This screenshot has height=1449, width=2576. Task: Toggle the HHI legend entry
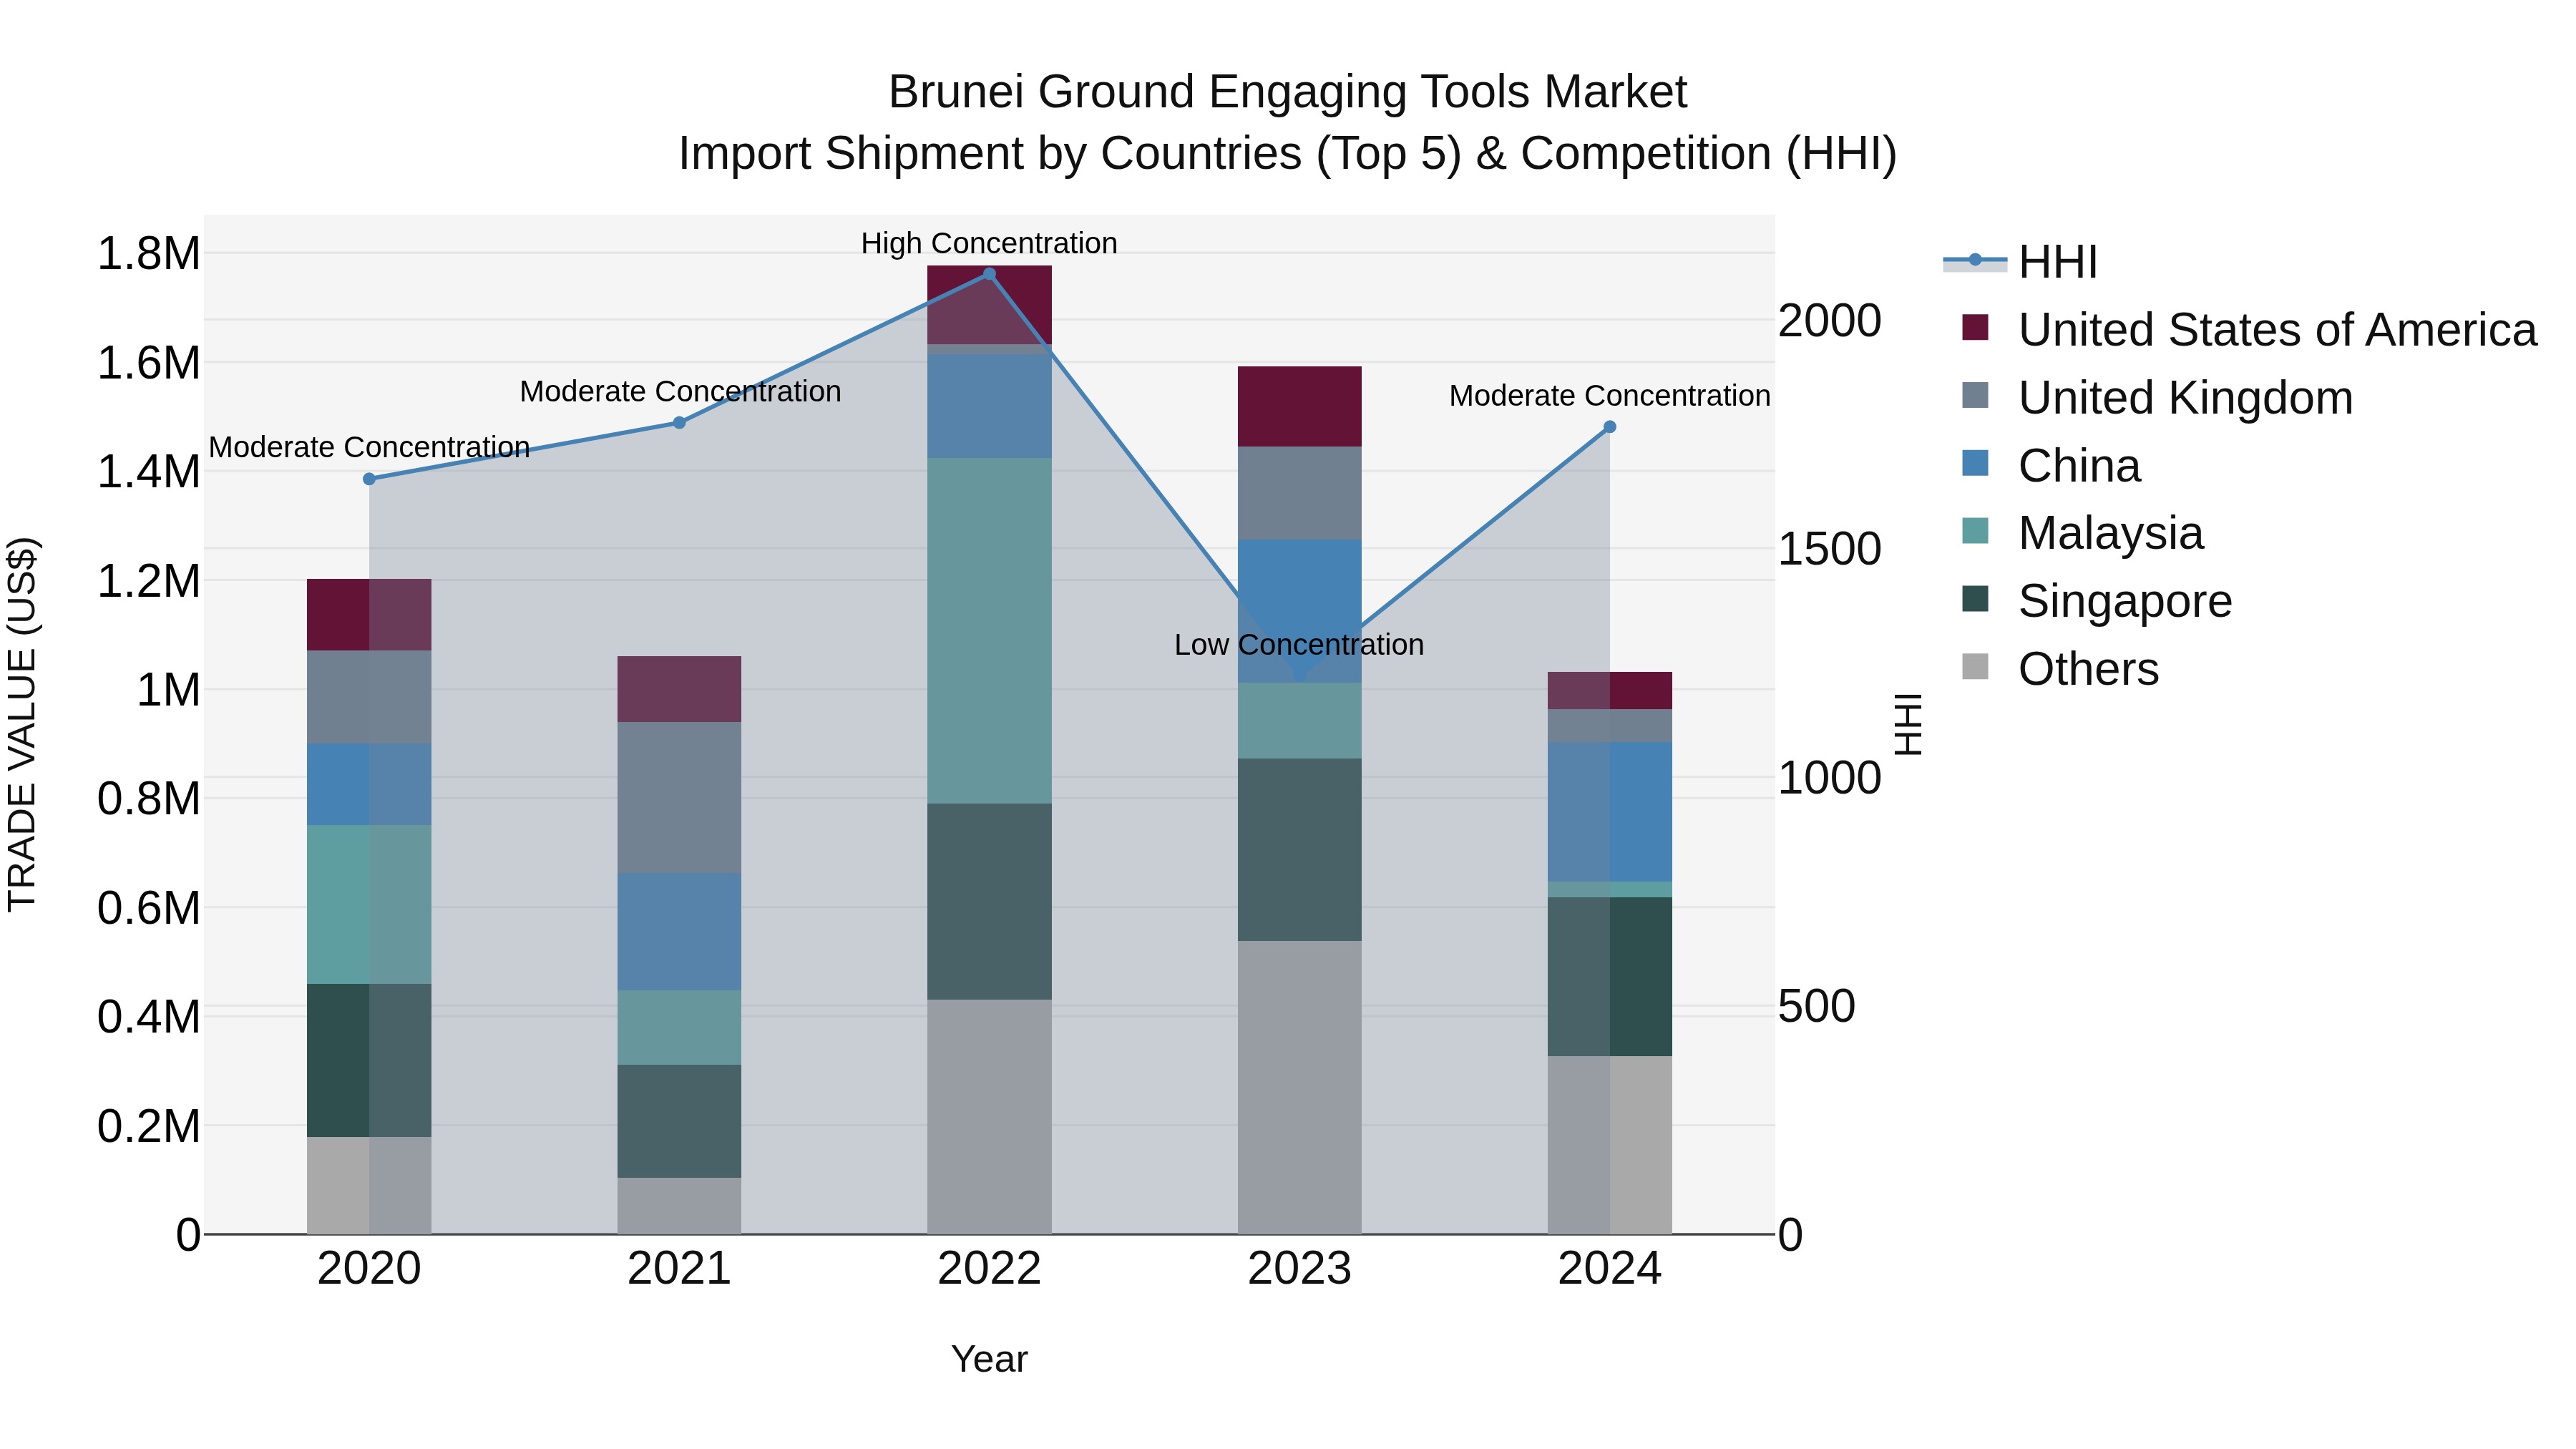click(2020, 262)
